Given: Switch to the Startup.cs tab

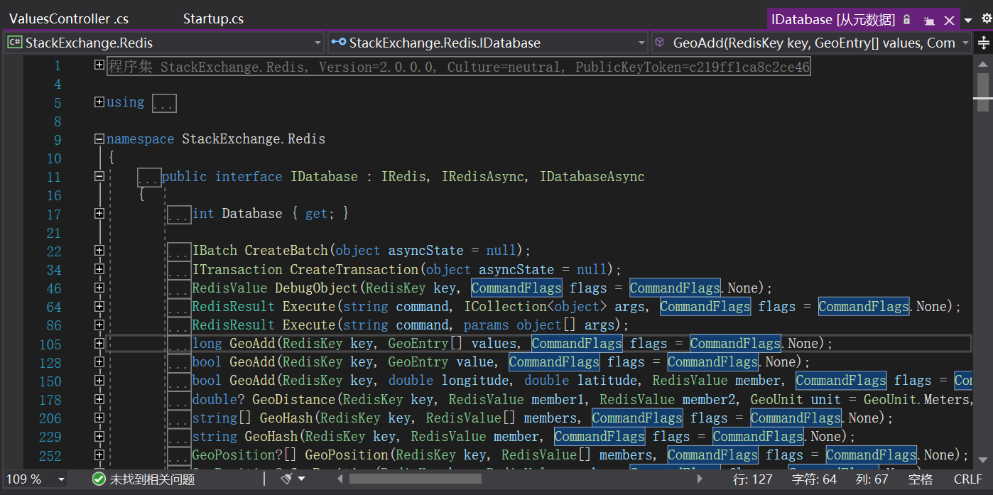Looking at the screenshot, I should [x=213, y=19].
